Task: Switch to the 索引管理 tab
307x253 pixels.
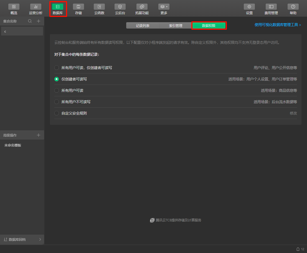Action: [176, 26]
